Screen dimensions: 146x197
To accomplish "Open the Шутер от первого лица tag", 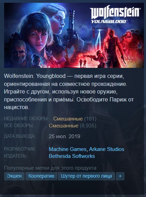I will tap(86, 176).
